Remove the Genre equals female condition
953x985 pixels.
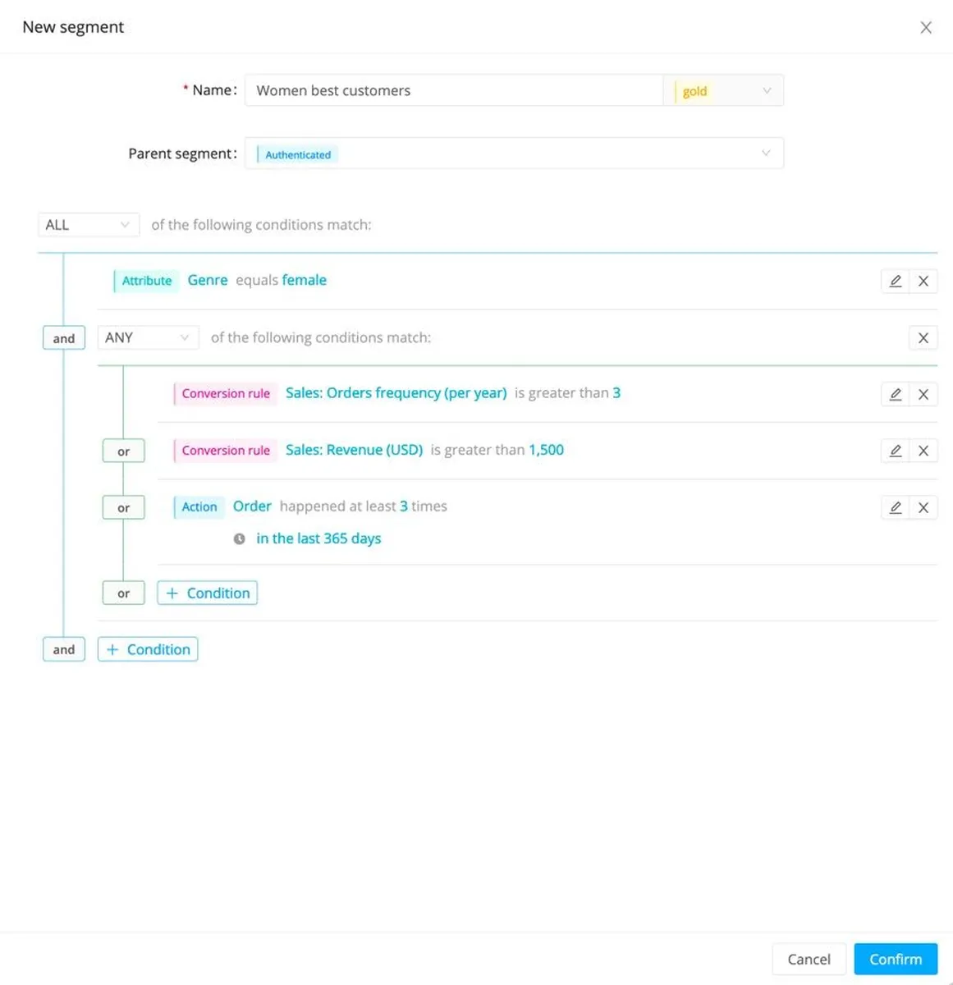[923, 281]
